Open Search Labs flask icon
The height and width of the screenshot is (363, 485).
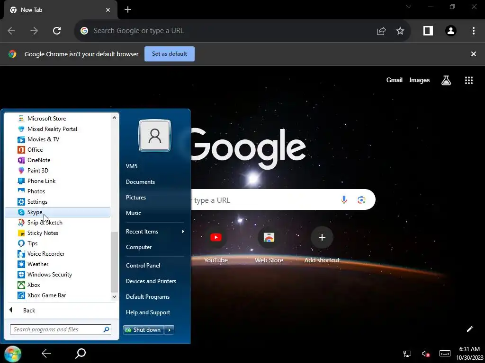(446, 80)
